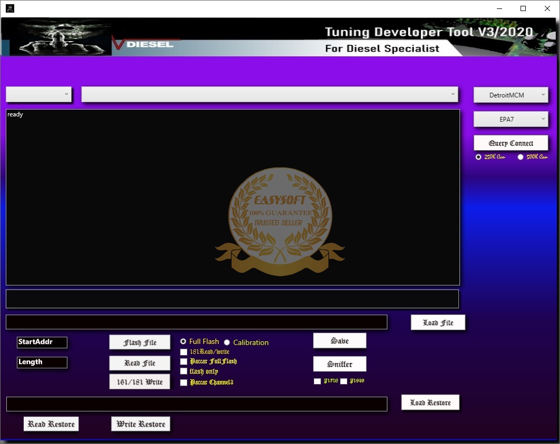The width and height of the screenshot is (560, 444).
Task: Check the flash only option
Action: click(184, 371)
